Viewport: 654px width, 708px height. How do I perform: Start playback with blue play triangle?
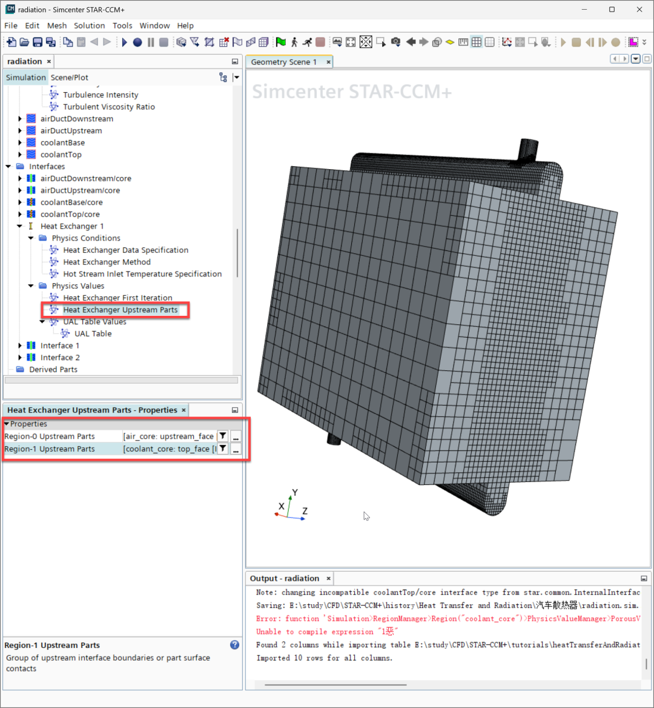point(125,42)
